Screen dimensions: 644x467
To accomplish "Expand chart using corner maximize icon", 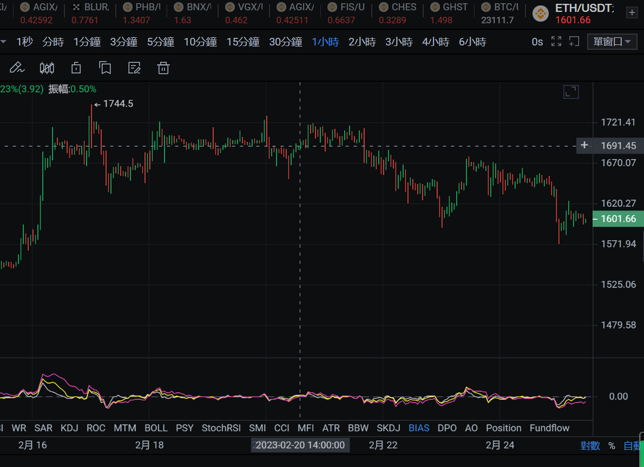I will tap(571, 92).
